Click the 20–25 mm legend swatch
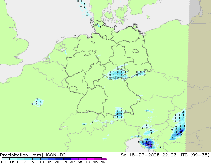211x163 pixels. 60,159
